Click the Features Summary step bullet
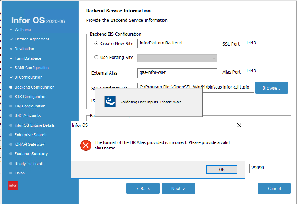The image size is (297, 204). coord(11,154)
